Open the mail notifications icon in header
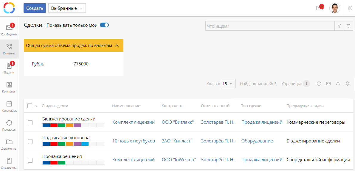 (x=320, y=8)
